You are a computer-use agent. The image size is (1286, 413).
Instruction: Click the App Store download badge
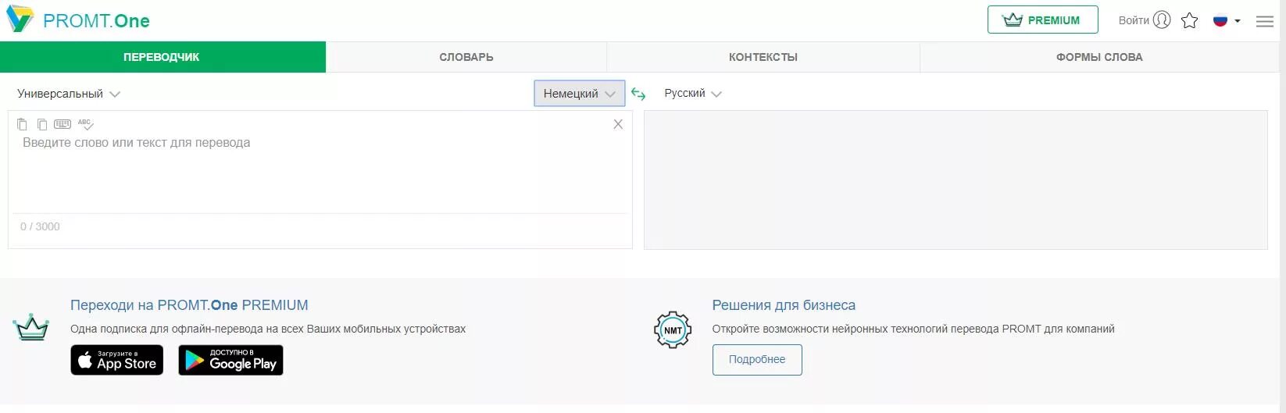(117, 360)
